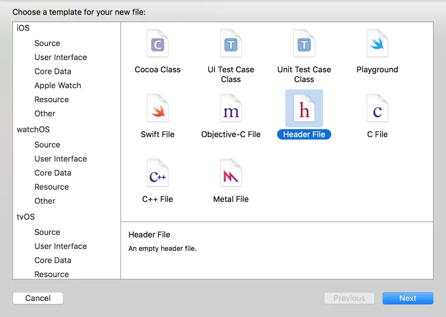Click the Next button
This screenshot has height=317, width=446.
(408, 298)
